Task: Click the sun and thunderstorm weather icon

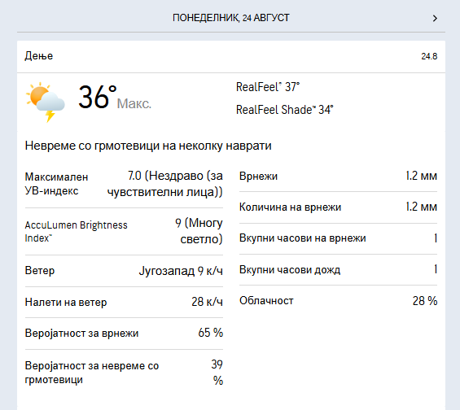Action: [x=46, y=102]
